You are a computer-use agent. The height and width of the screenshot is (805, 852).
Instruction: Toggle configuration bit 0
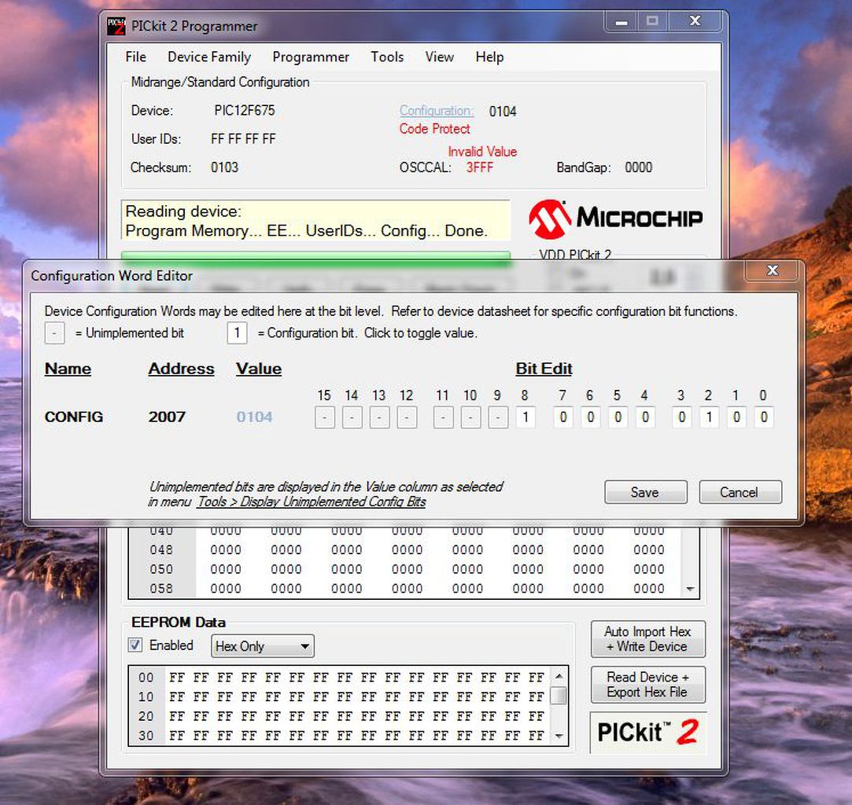[x=763, y=417]
